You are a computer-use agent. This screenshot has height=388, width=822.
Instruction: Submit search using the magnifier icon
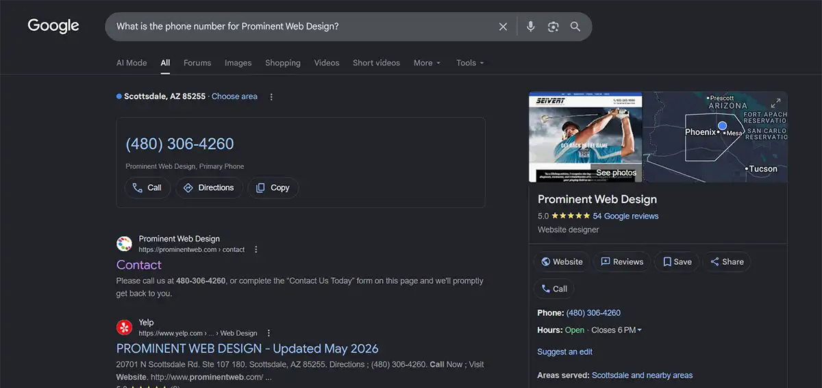point(575,27)
